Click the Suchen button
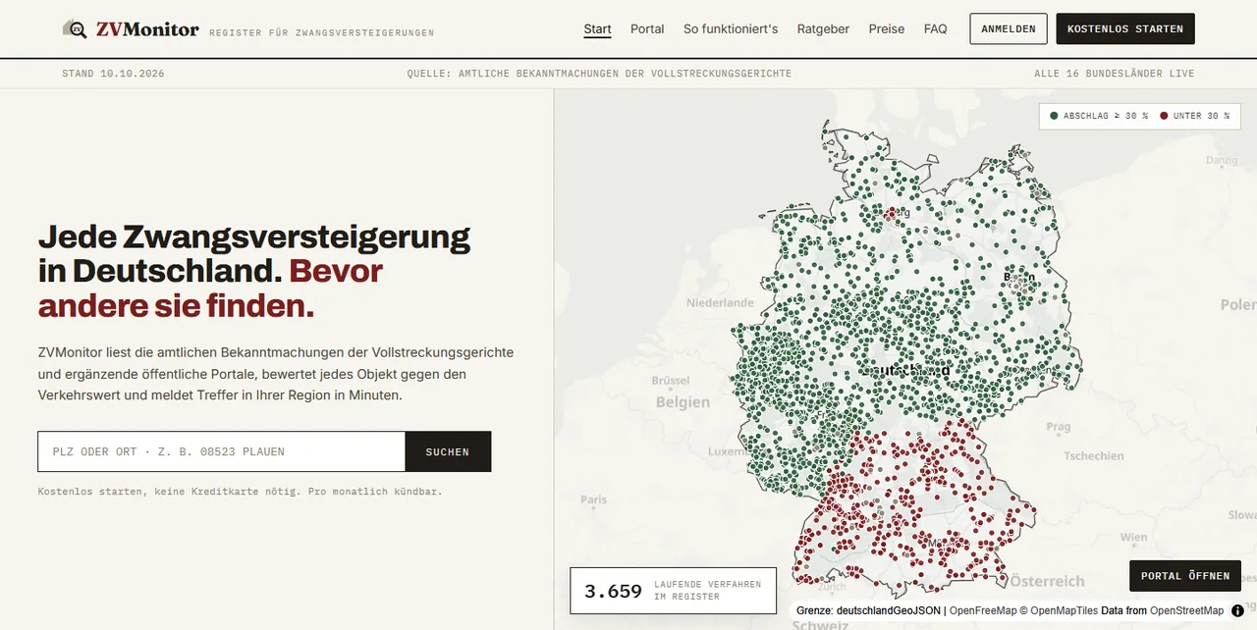The image size is (1257, 630). [448, 452]
